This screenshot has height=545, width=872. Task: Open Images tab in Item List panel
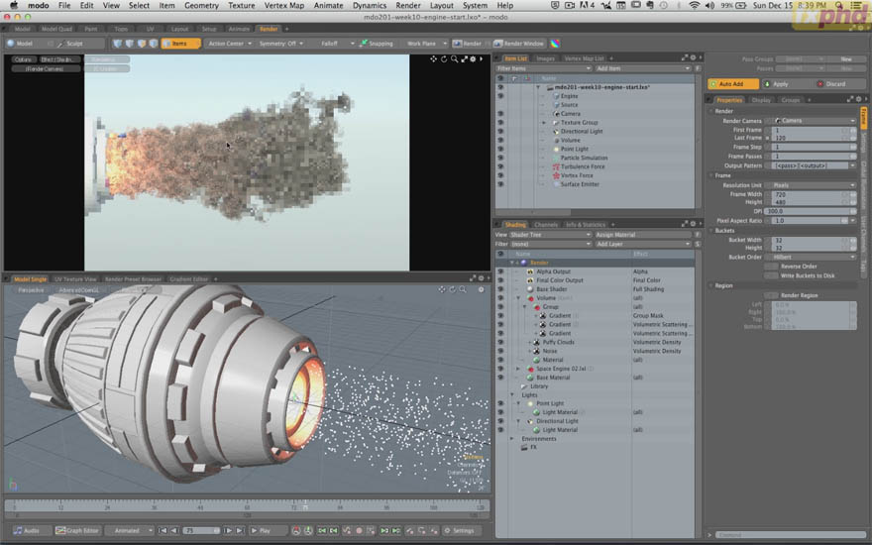tap(545, 58)
